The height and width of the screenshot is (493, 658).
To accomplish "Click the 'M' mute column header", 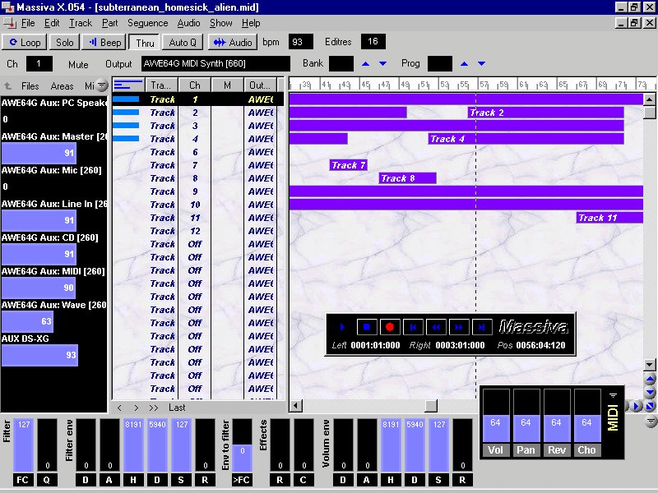I will tap(227, 85).
